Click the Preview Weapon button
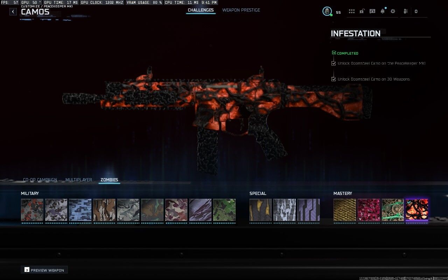Screen dimensions: 448x280 (44, 270)
